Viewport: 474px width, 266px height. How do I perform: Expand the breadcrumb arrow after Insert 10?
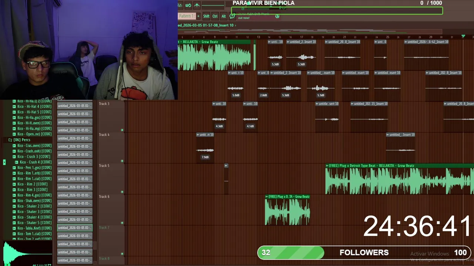coord(236,25)
